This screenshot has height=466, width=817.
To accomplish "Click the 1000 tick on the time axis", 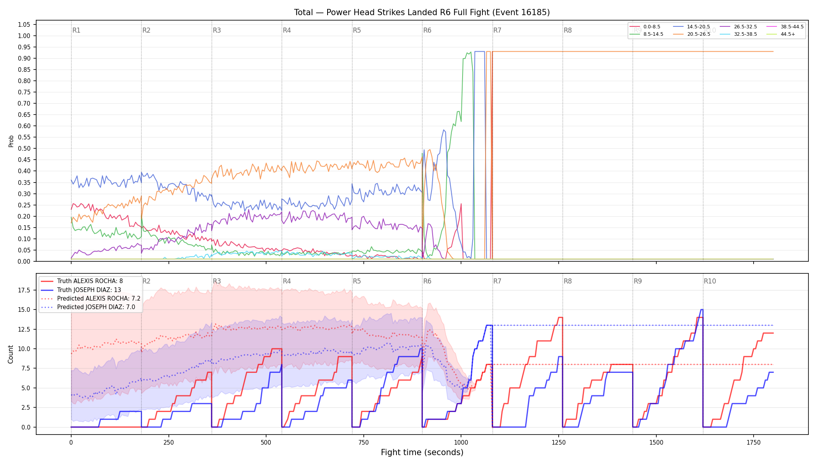I will pos(461,442).
